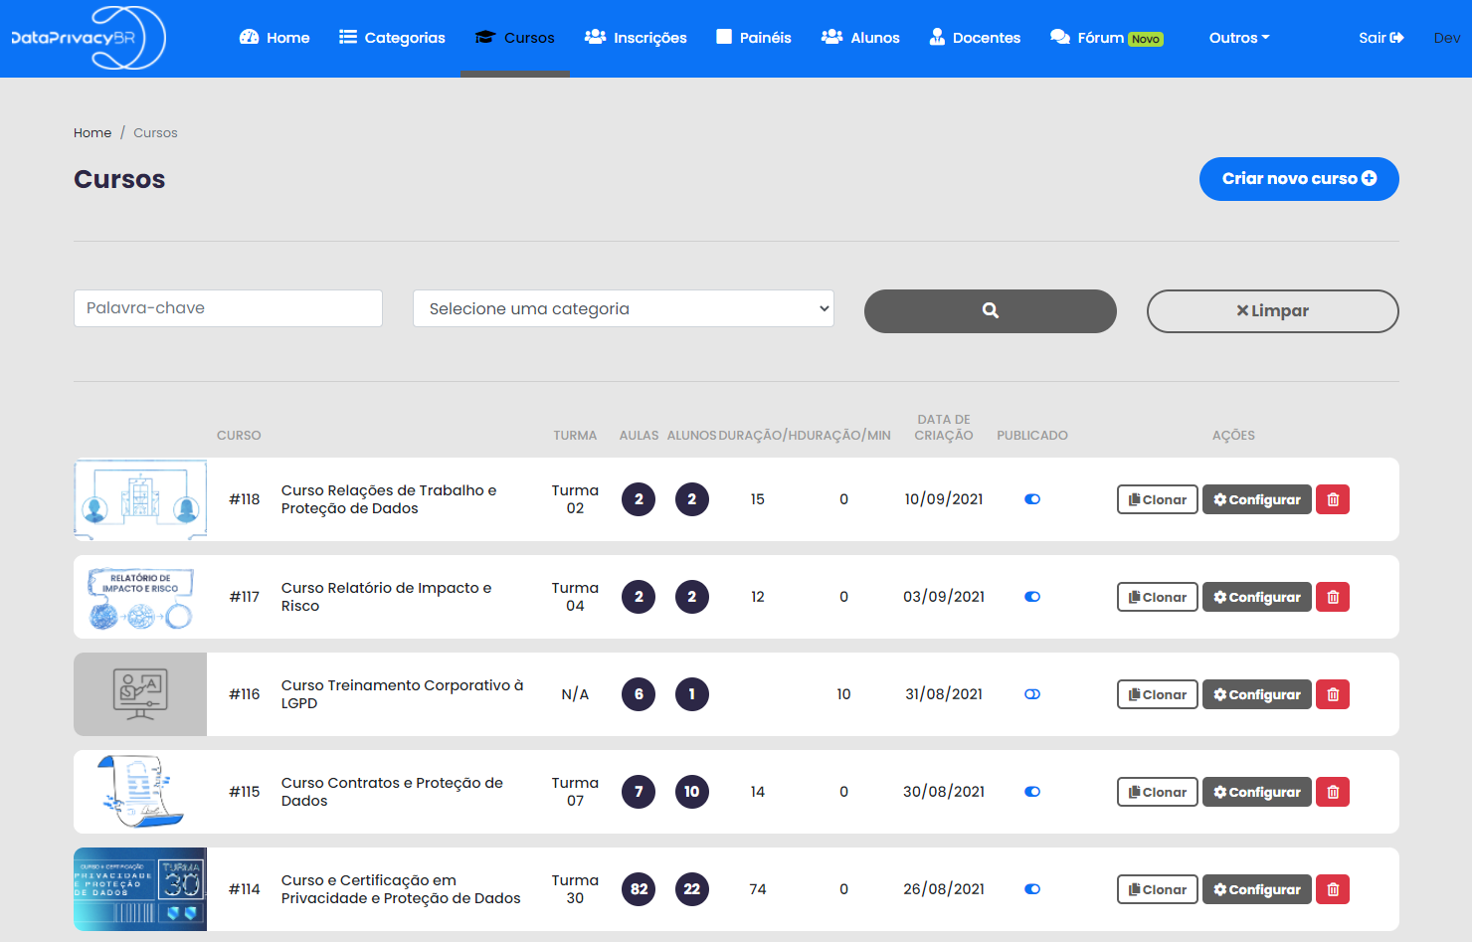Click the DataPrivacyBR logo
Viewport: 1472px width, 942px height.
pyautogui.click(x=88, y=38)
